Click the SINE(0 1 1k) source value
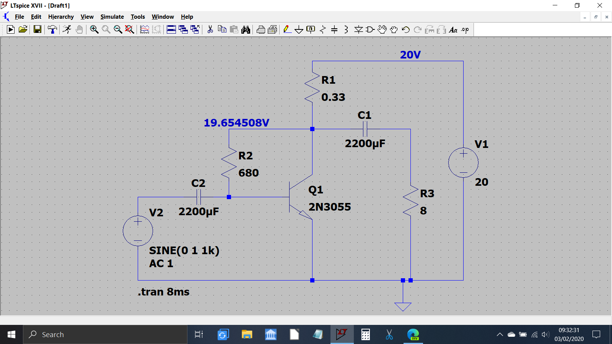The image size is (612, 344). (184, 250)
